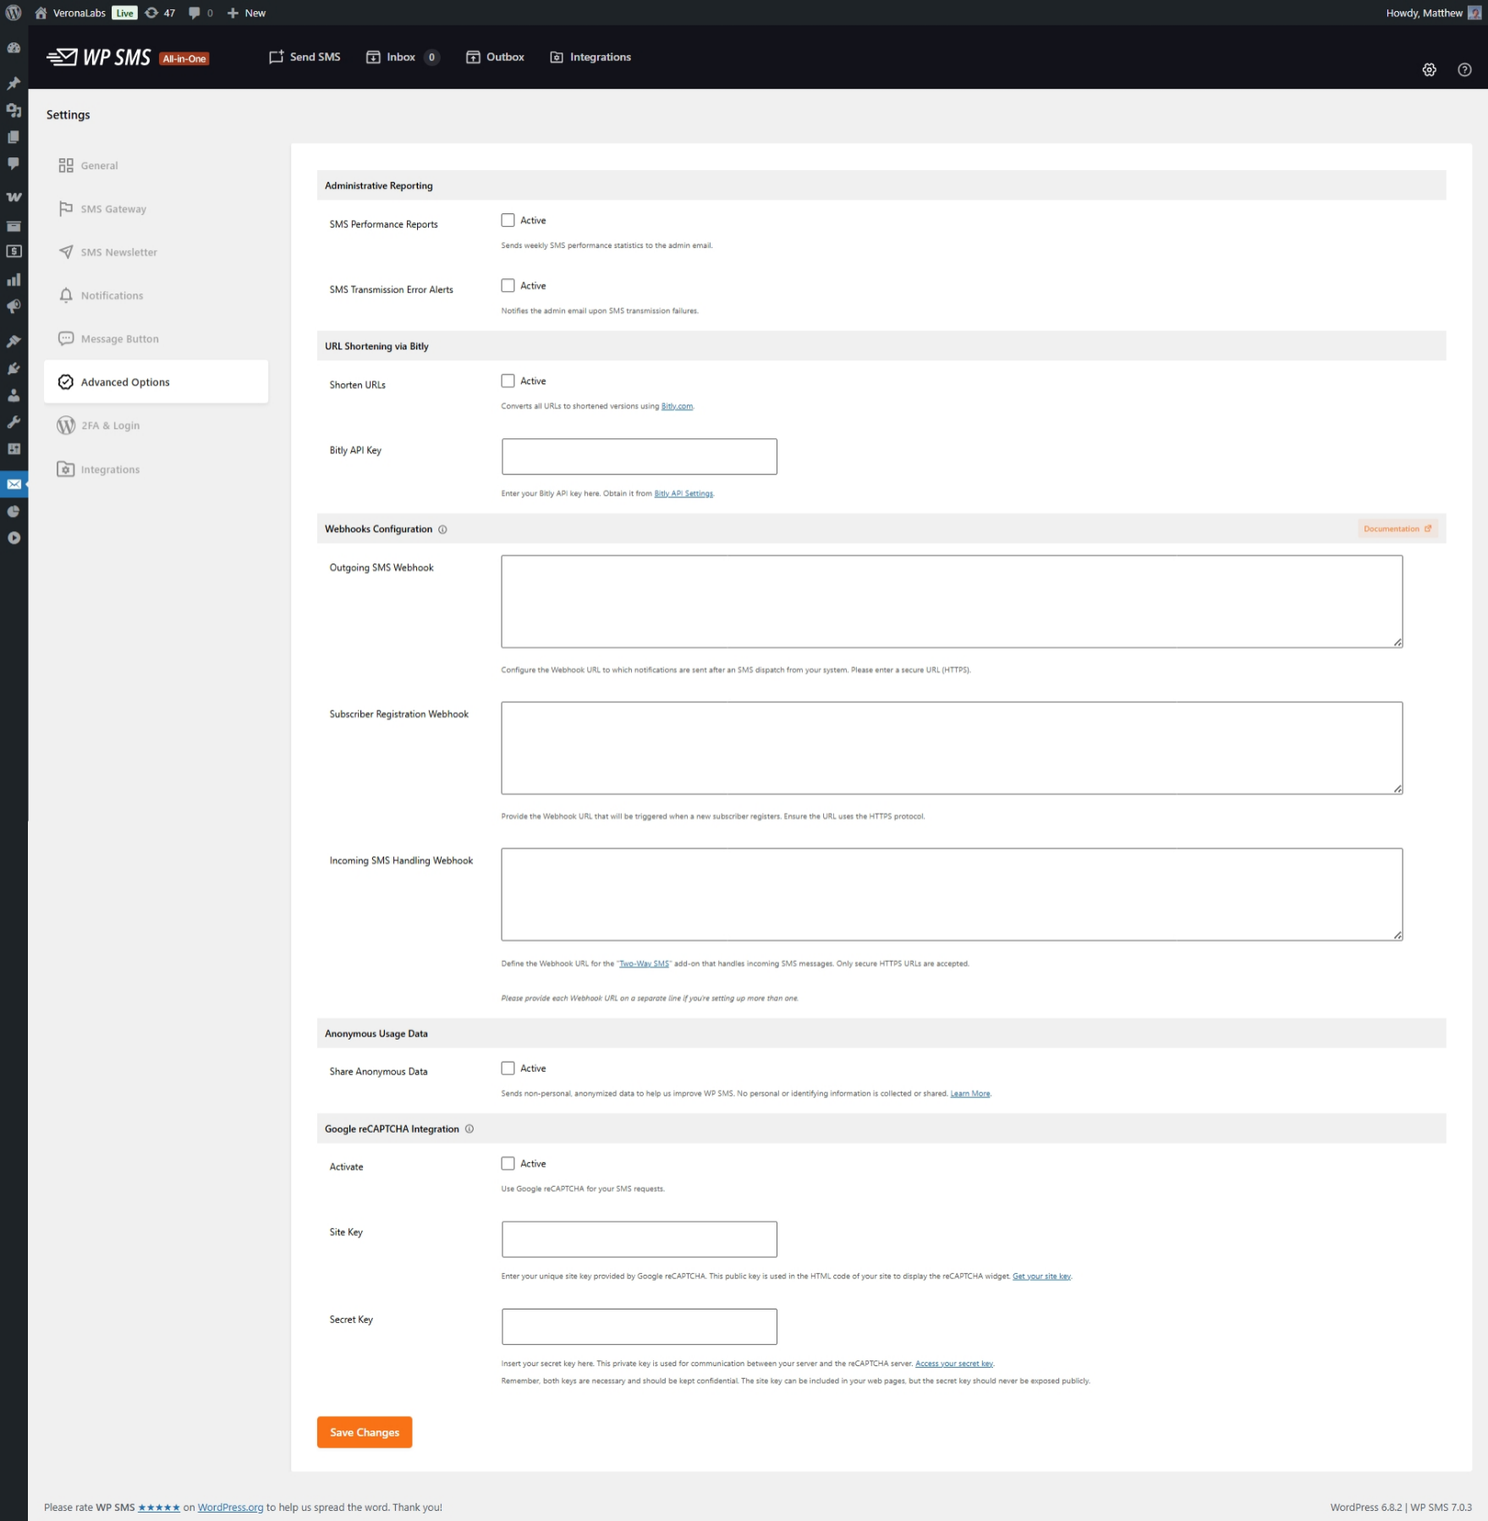The image size is (1488, 1521).
Task: Open WordPress logo menu in admin bar
Action: pyautogui.click(x=14, y=13)
